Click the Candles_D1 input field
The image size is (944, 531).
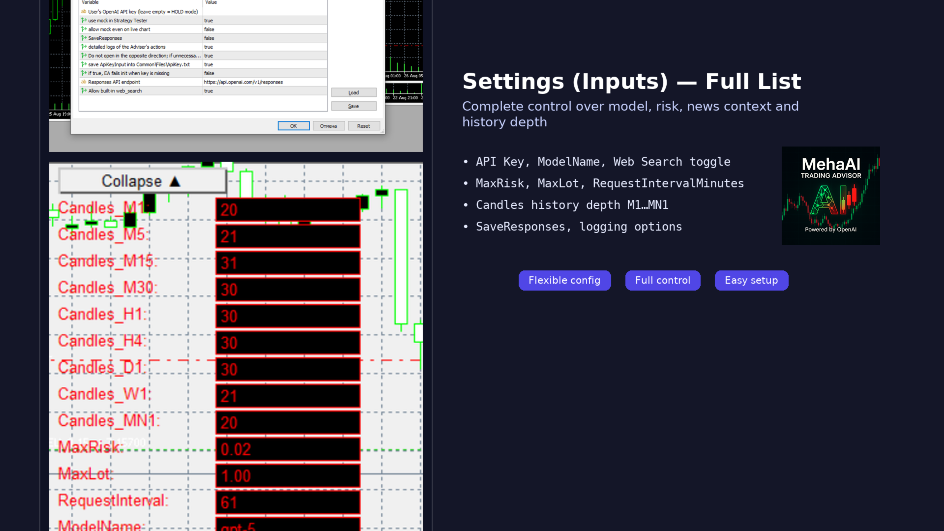pos(288,369)
